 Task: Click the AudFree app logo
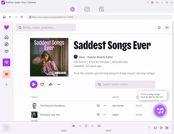pyautogui.click(x=3, y=2)
